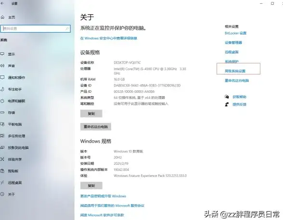Viewport: 283px width, 220px height.
Task: Open 体验共享 shared experiences icon
Action: [2, 159]
